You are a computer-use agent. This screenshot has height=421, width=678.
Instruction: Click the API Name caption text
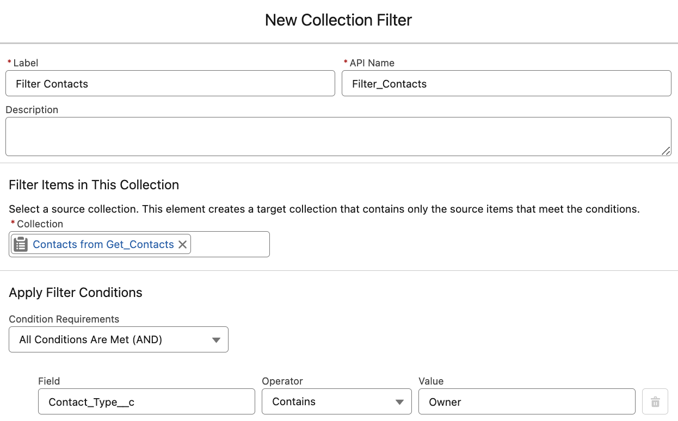click(372, 63)
